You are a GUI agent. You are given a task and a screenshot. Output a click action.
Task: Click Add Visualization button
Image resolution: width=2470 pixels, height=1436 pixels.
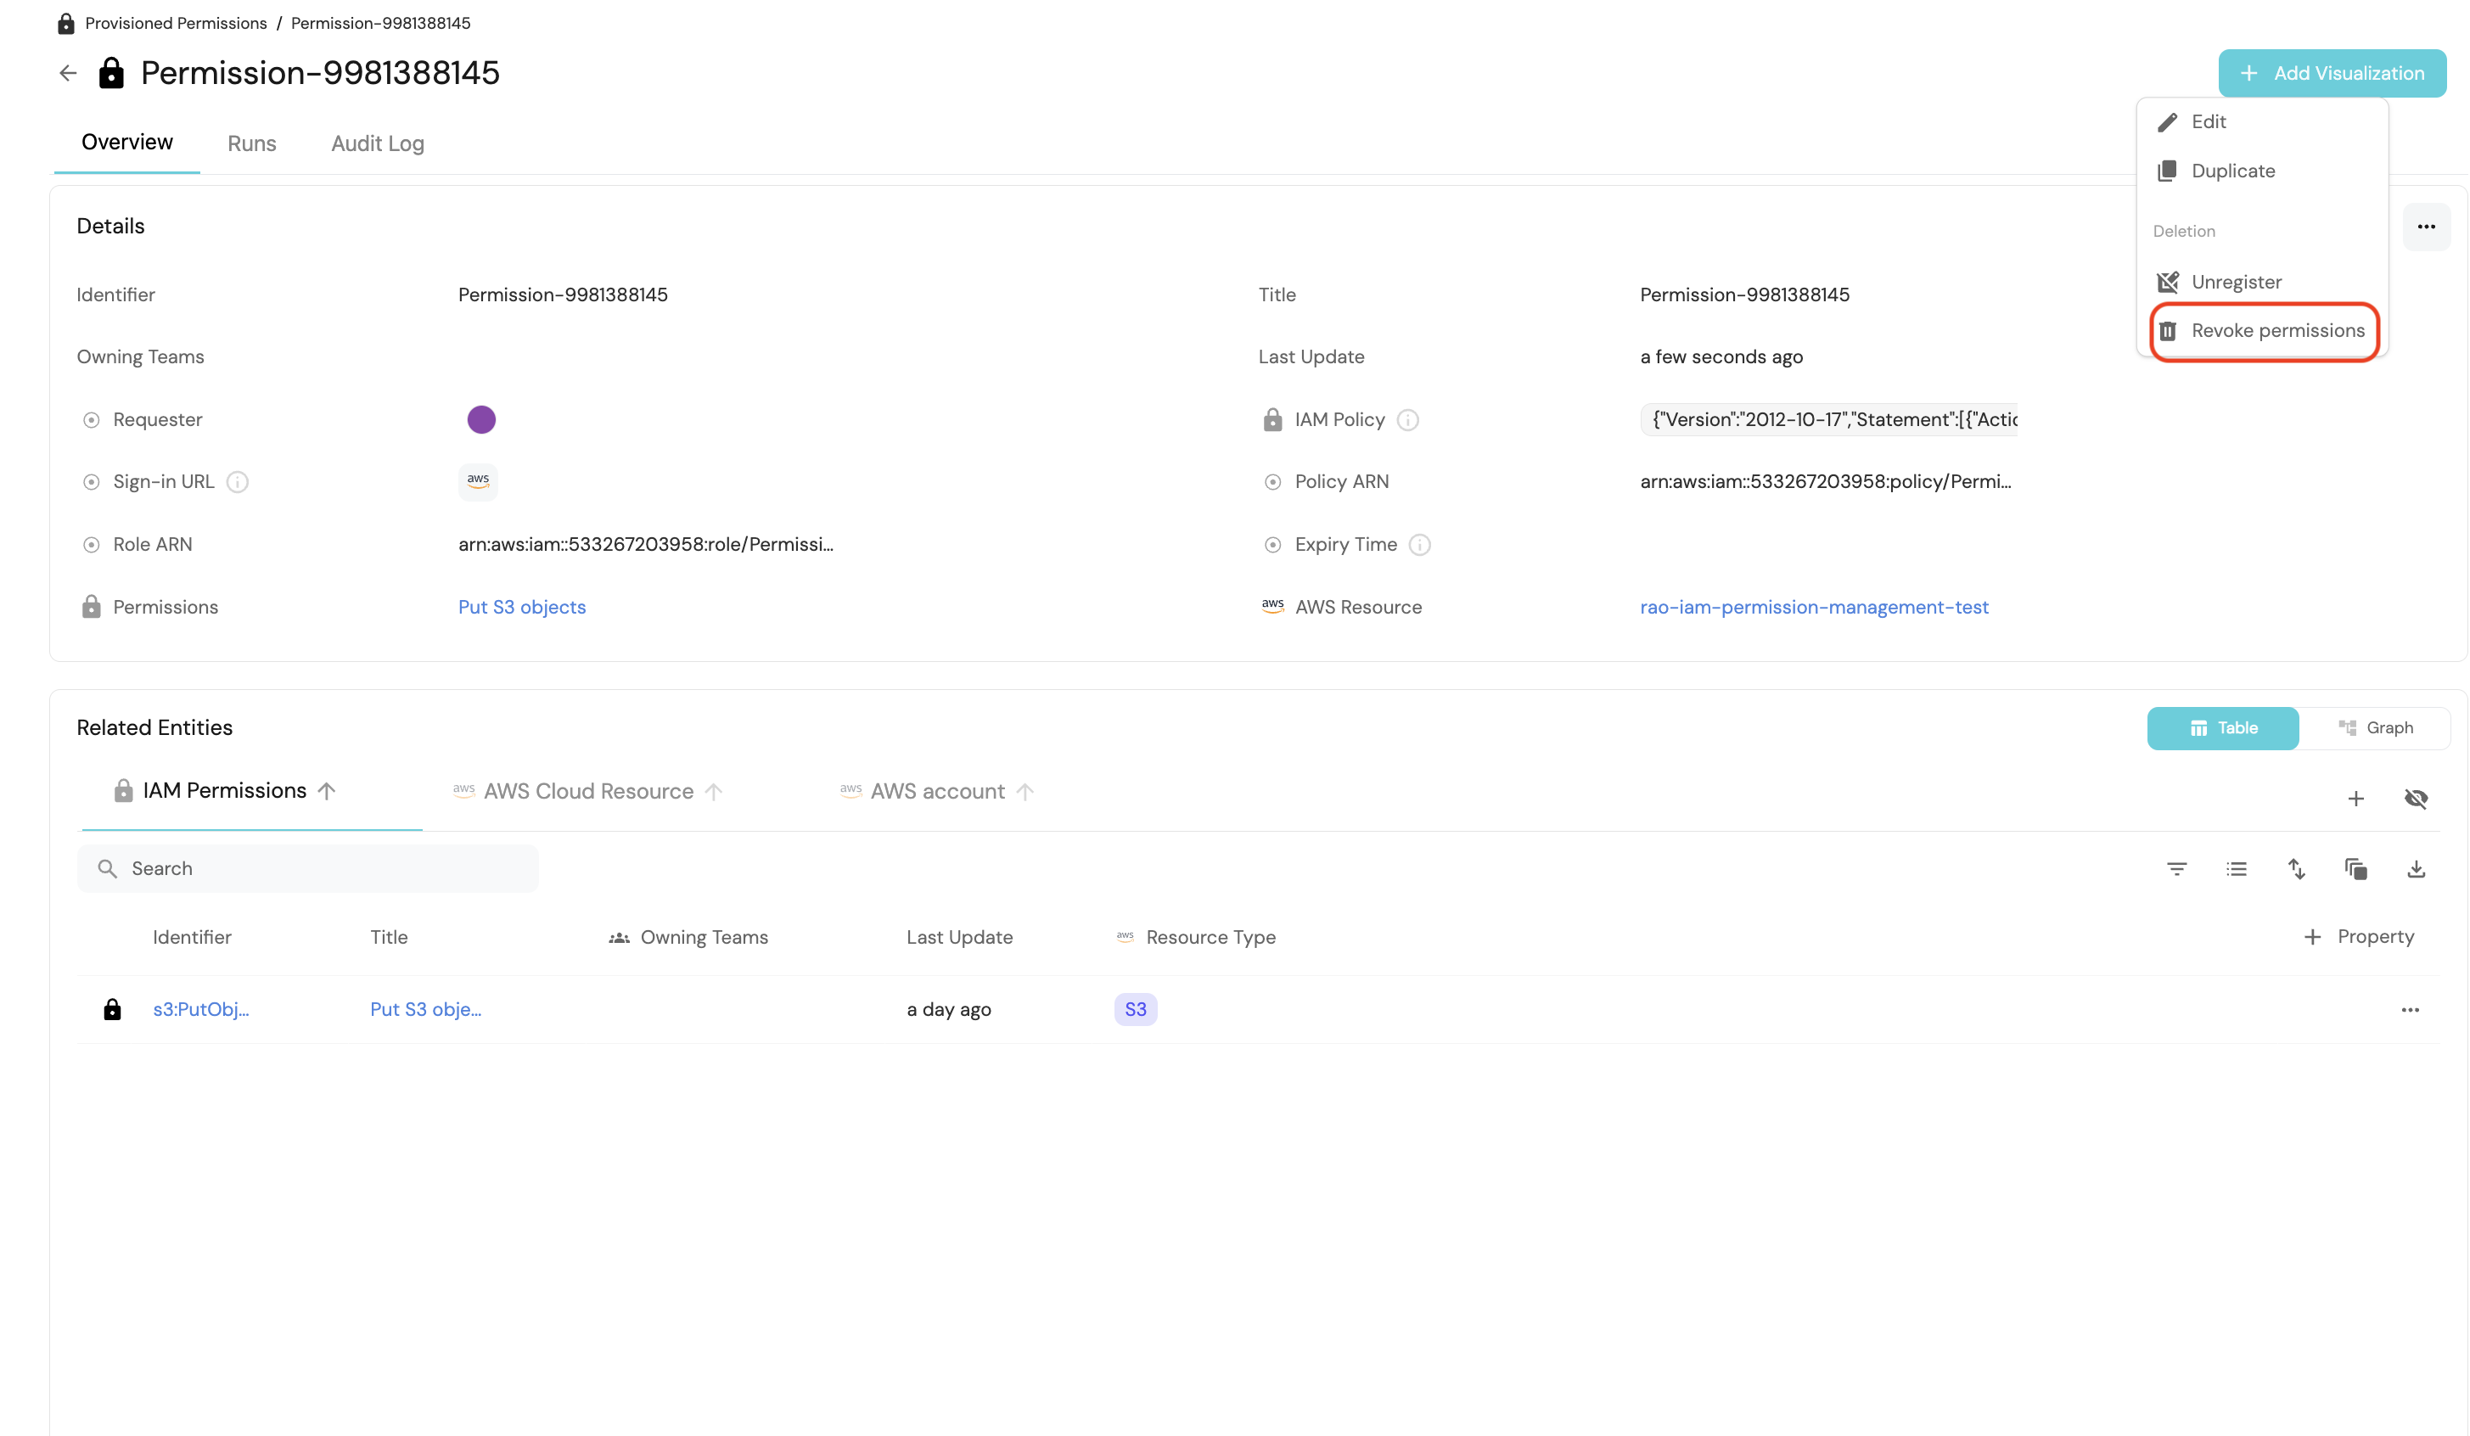2332,74
